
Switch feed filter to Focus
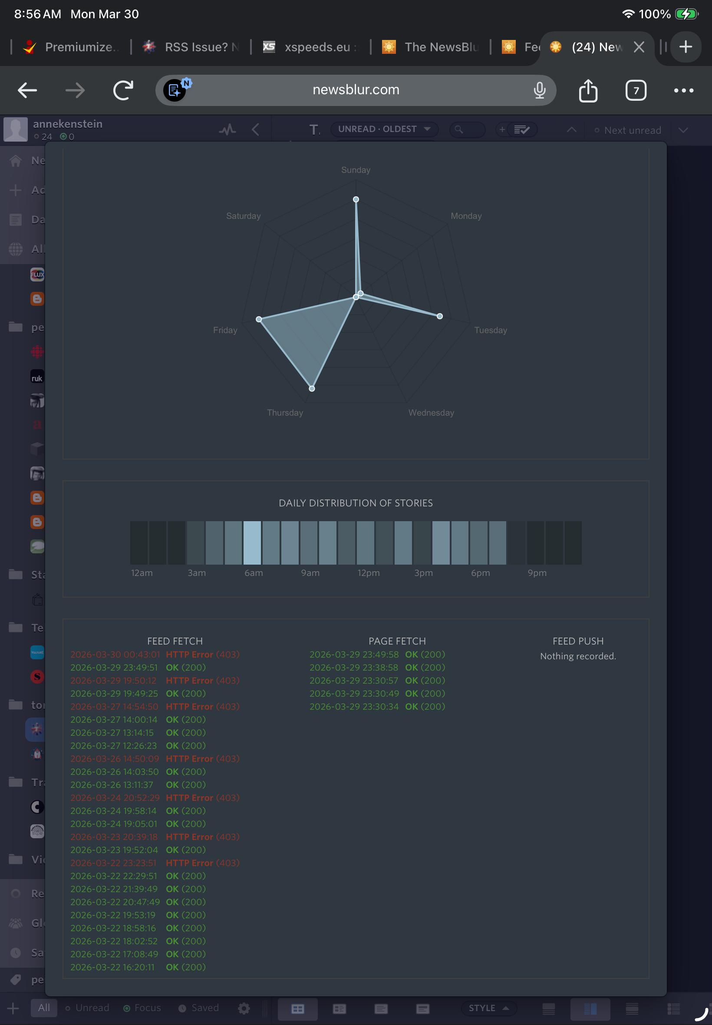tap(142, 1008)
